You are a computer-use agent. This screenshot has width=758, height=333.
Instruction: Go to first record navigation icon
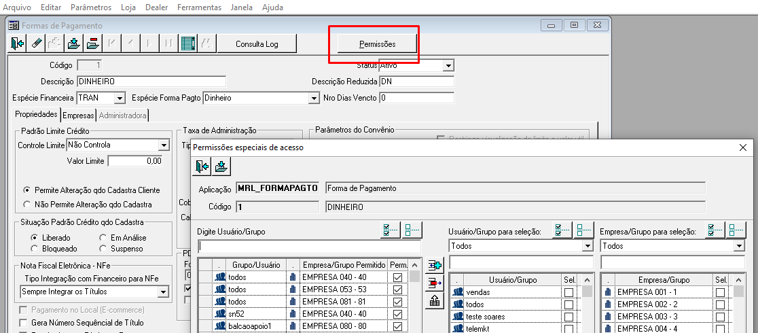[111, 43]
